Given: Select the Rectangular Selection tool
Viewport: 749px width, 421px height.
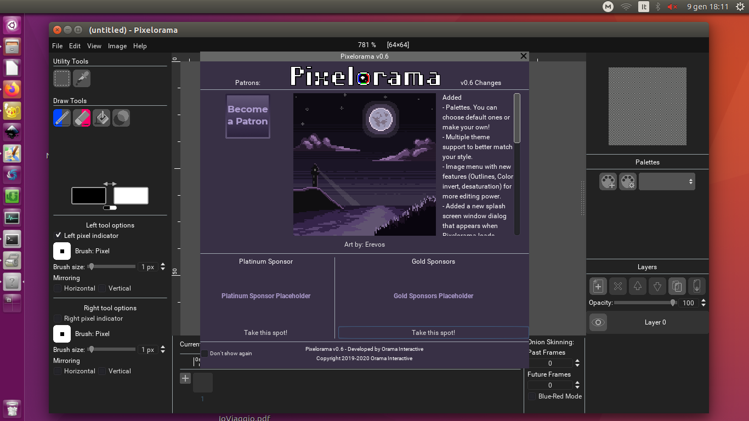Looking at the screenshot, I should point(62,78).
